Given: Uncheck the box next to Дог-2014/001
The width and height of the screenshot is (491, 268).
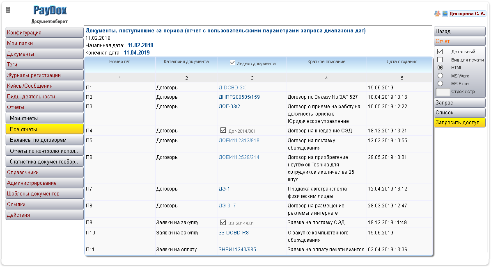Looking at the screenshot, I should [223, 129].
